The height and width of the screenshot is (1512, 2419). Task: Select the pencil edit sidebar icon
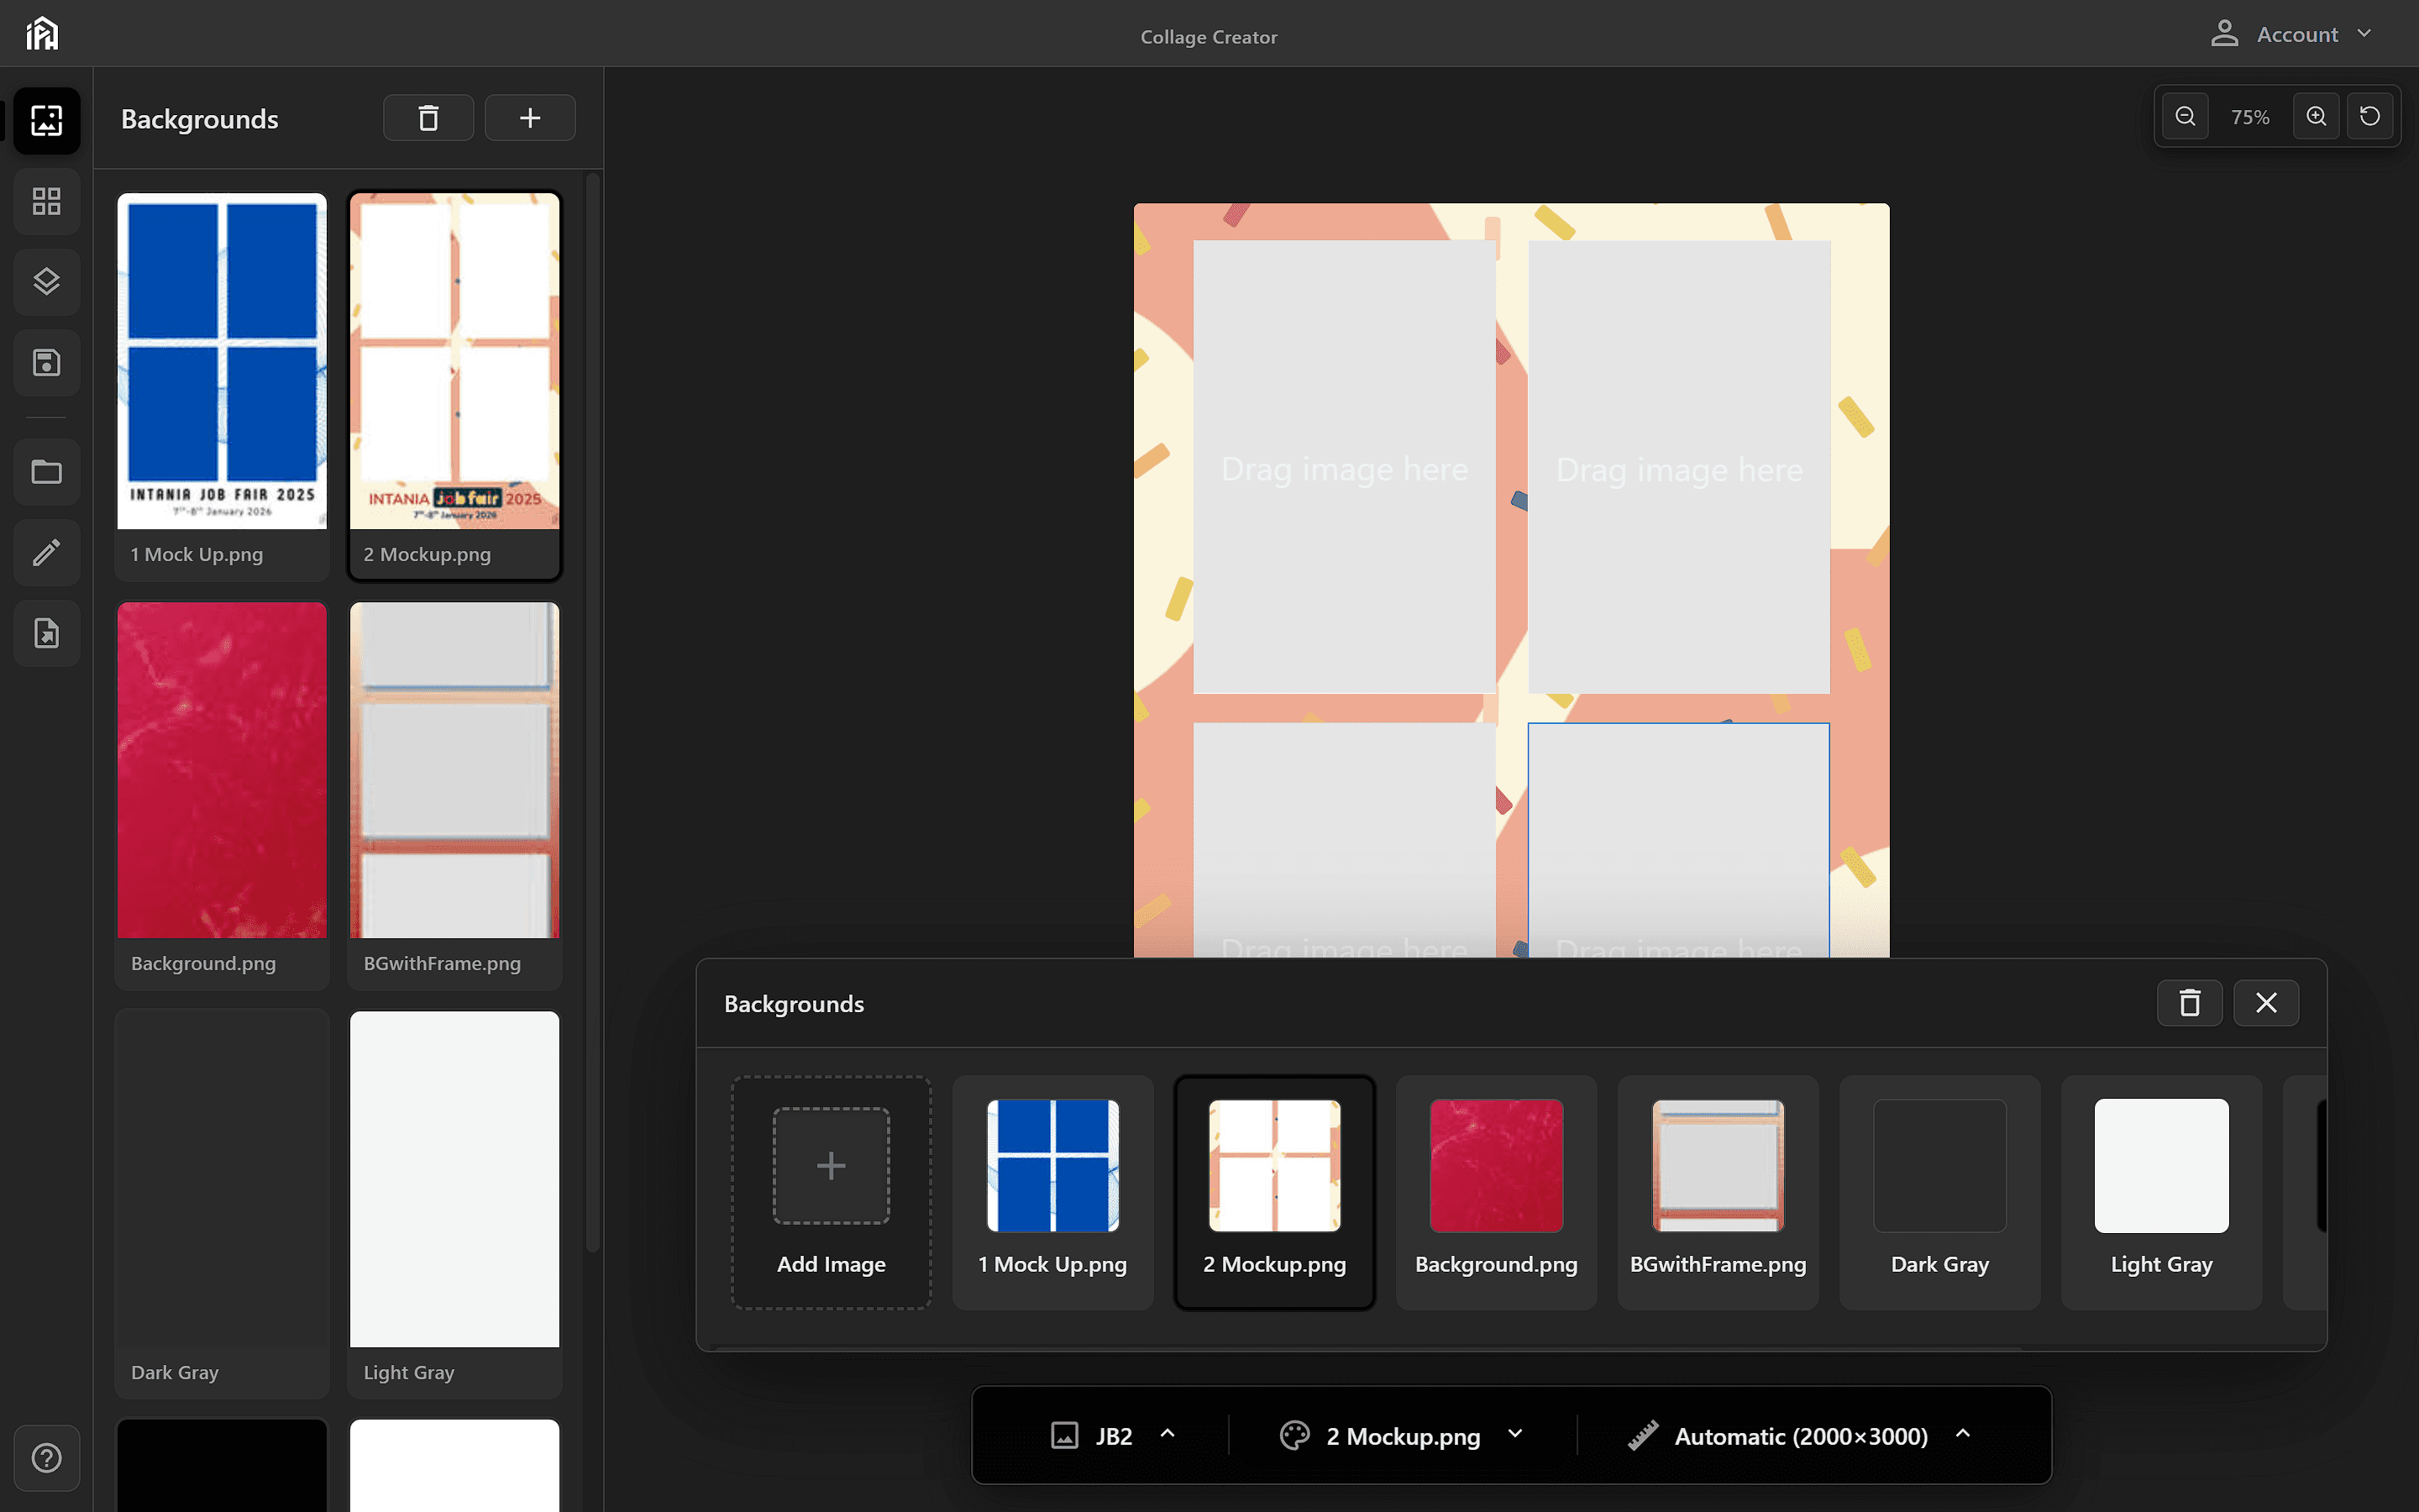[x=47, y=552]
